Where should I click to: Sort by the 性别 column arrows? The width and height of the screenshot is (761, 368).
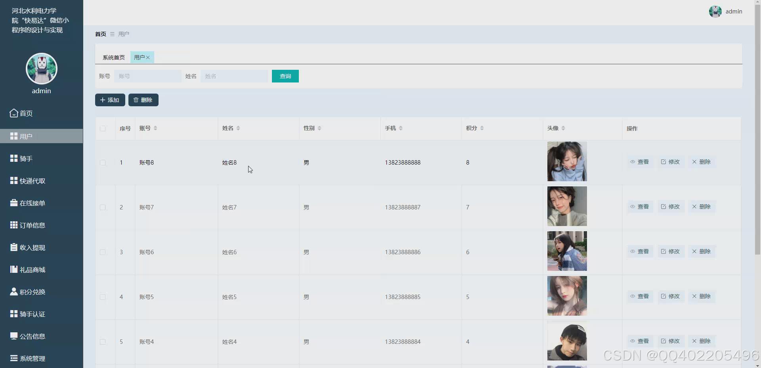319,128
